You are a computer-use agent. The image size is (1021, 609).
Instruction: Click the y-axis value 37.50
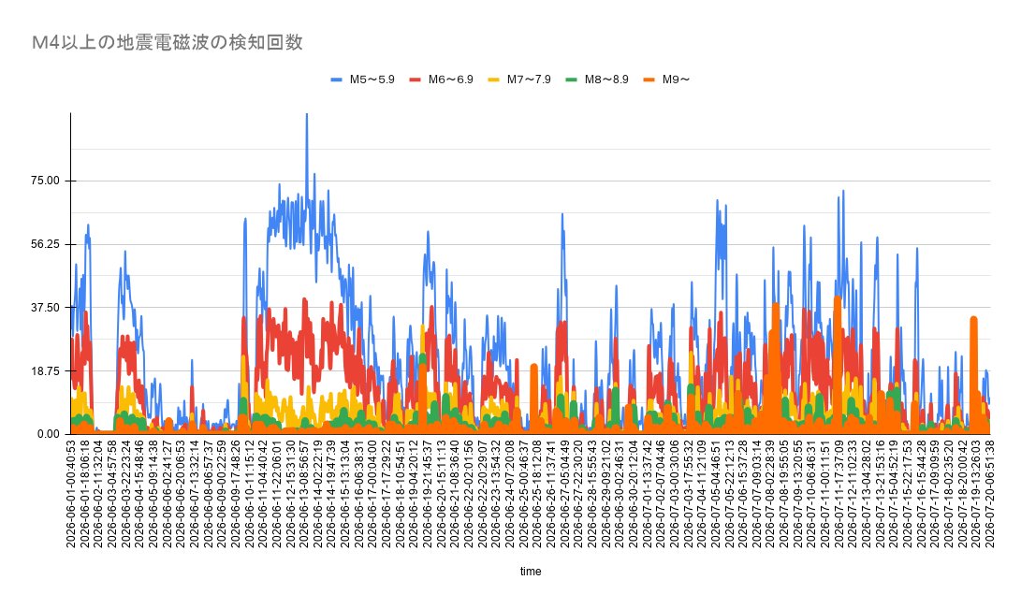click(x=46, y=308)
